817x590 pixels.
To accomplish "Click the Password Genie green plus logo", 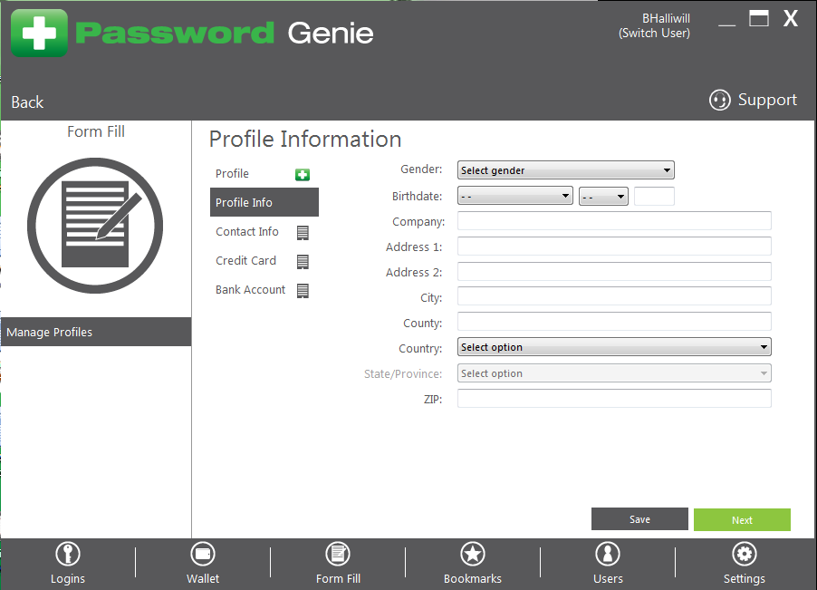I will pos(40,33).
